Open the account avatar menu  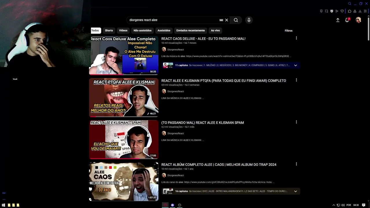[358, 20]
